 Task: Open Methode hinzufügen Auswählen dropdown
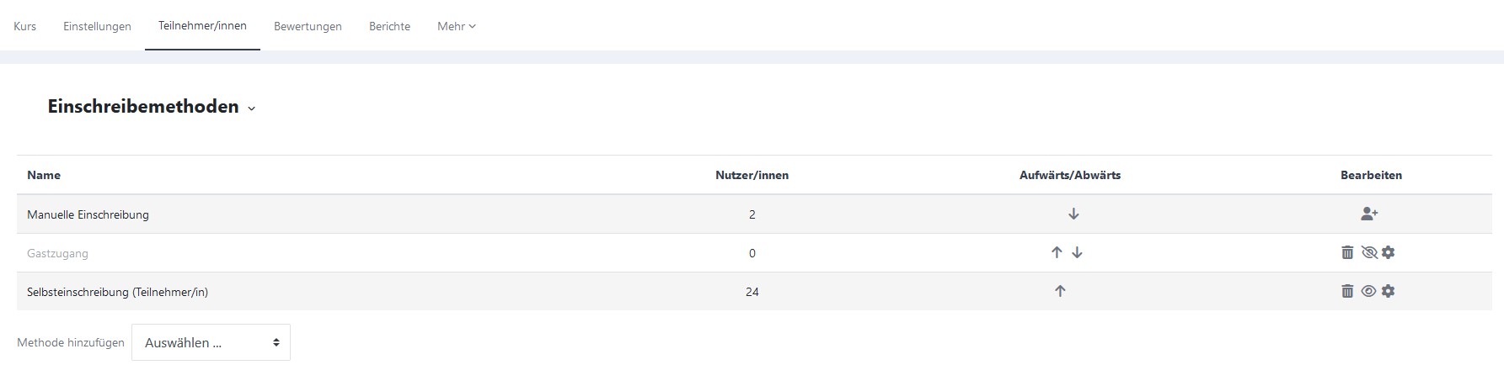click(211, 342)
